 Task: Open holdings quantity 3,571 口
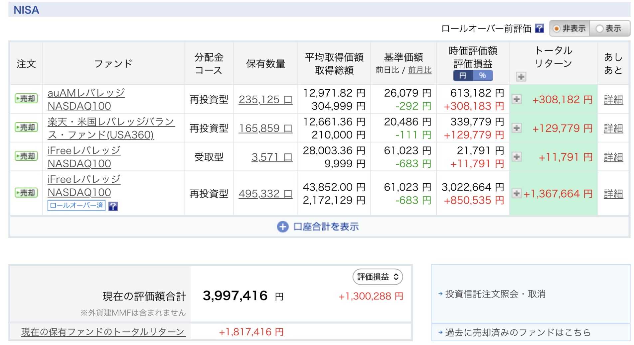[272, 157]
